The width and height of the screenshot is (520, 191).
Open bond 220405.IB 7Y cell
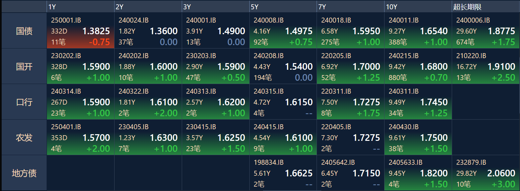tap(350, 138)
